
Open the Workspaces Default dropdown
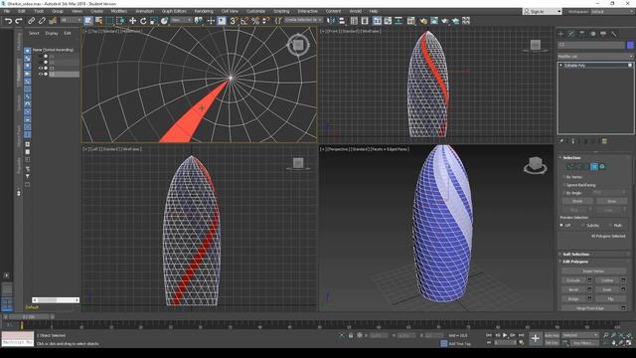point(612,11)
